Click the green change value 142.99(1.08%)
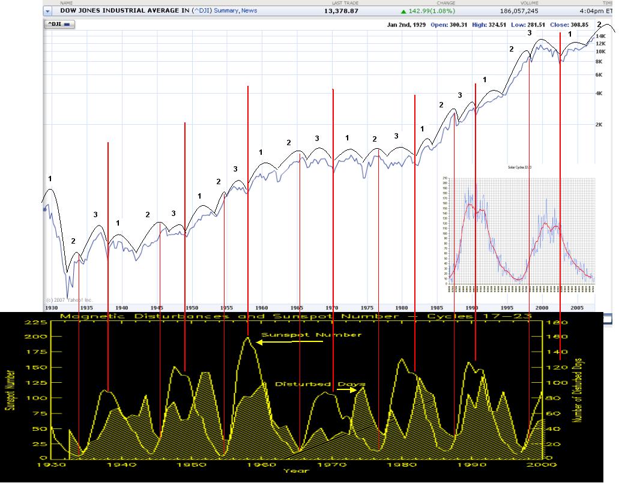Screen dimensions: 619x483 [x=432, y=11]
